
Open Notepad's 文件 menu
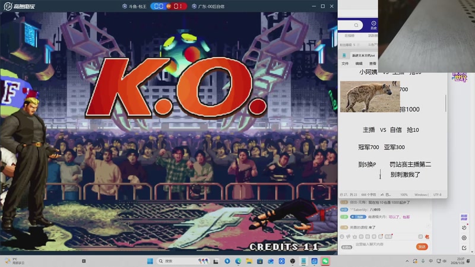[345, 63]
